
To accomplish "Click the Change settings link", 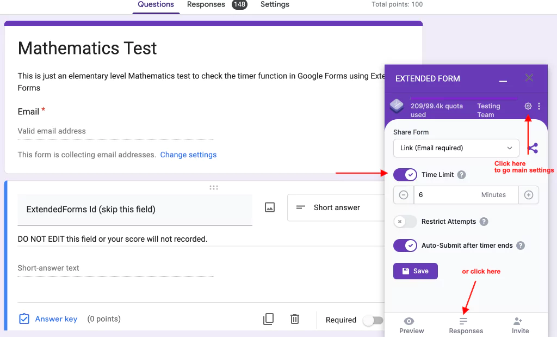I will (x=188, y=155).
